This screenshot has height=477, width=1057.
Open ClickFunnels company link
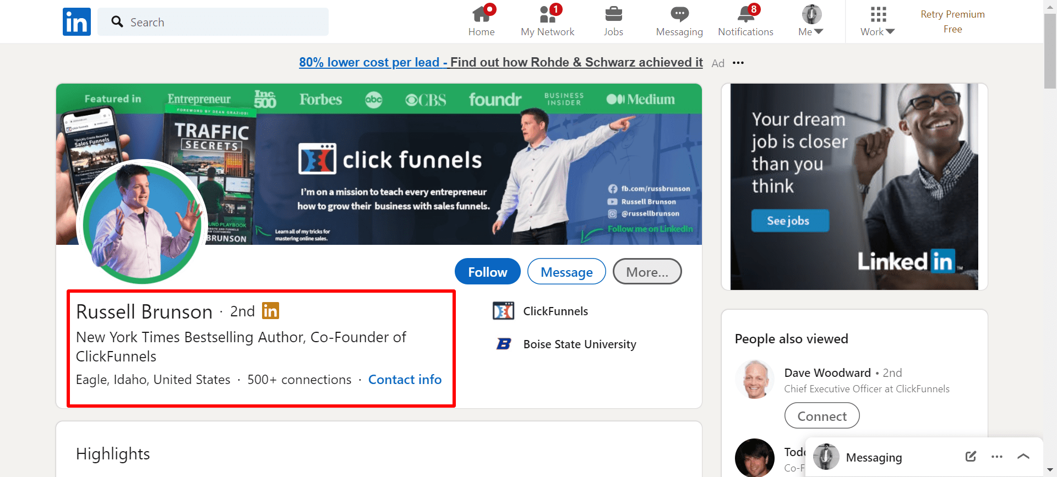point(555,311)
